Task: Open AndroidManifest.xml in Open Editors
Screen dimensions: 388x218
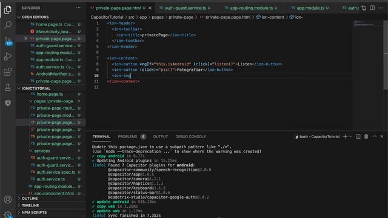Action: click(x=51, y=74)
